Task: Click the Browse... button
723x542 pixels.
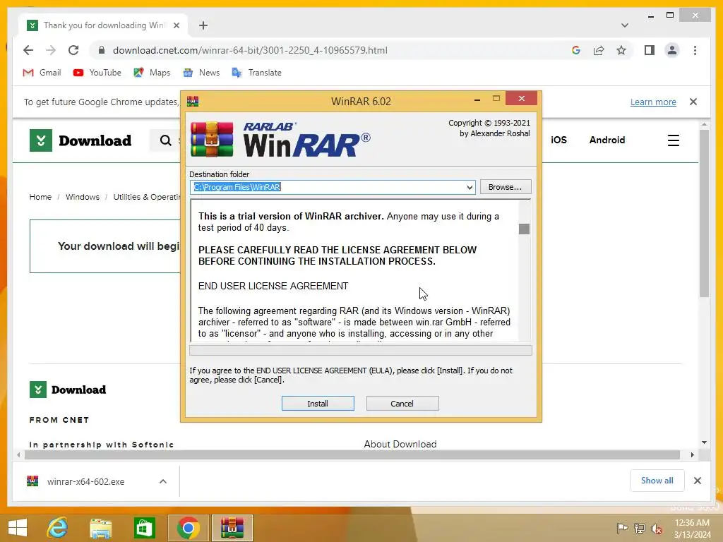Action: [506, 186]
